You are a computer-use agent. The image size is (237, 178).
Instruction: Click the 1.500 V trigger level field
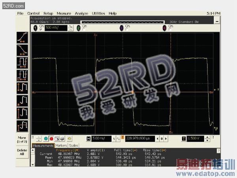click(x=196, y=139)
